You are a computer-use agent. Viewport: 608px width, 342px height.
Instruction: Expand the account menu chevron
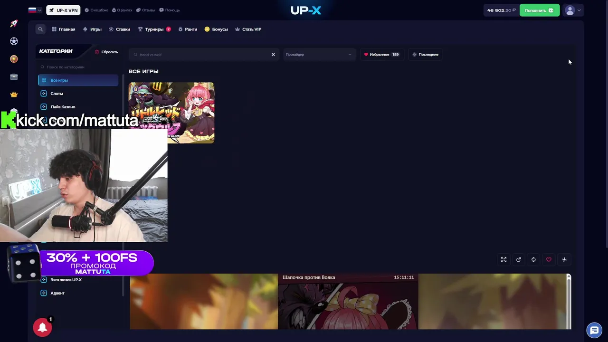(x=579, y=10)
